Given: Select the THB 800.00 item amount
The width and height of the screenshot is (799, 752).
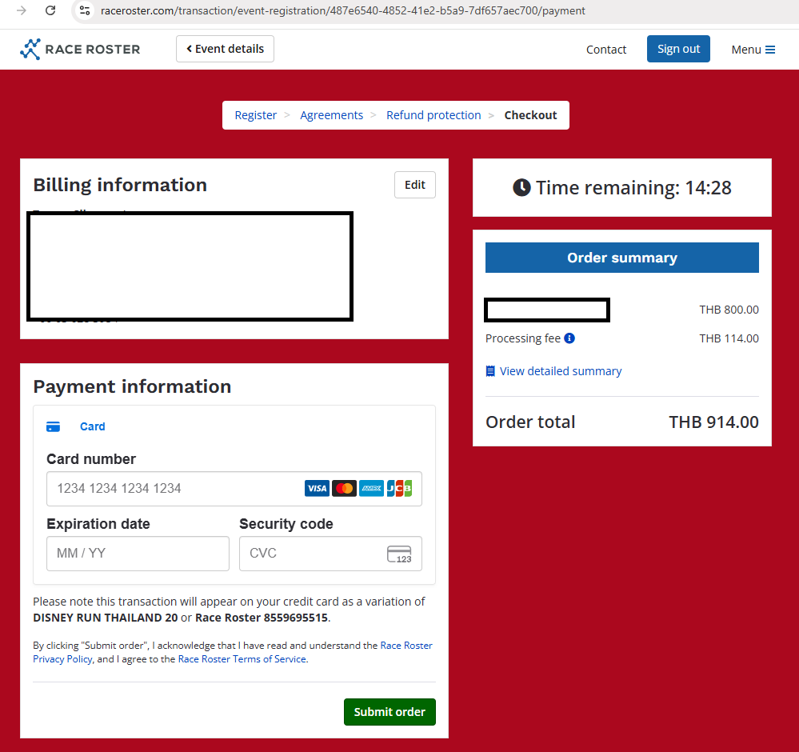Looking at the screenshot, I should tap(729, 310).
